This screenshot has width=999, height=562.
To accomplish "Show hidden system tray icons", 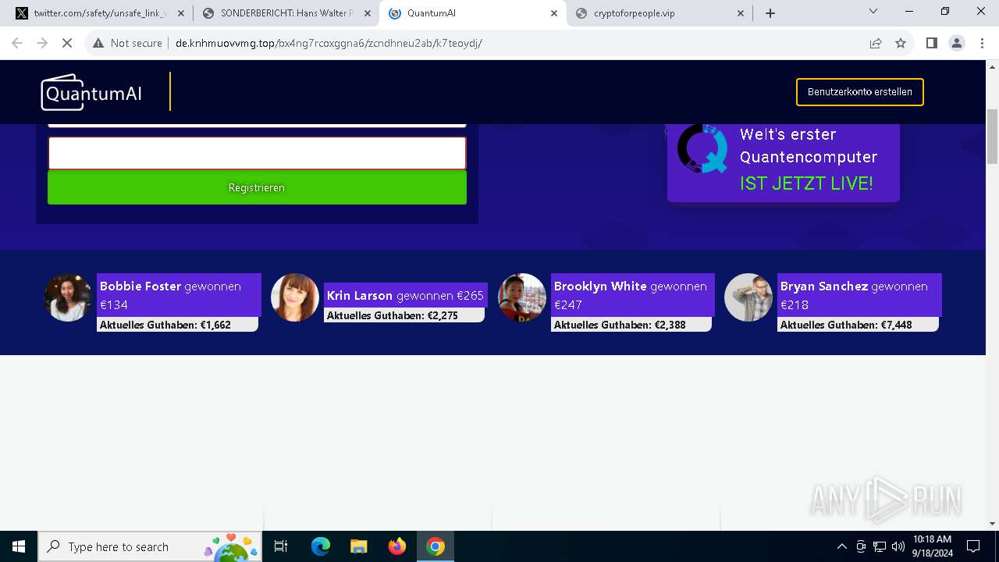I will pos(841,546).
